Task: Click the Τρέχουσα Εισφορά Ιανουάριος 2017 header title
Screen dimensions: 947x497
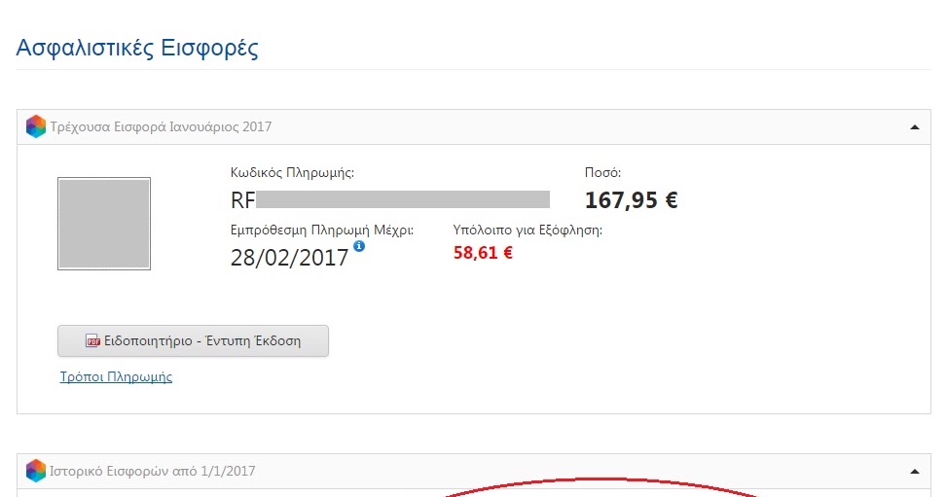Action: [161, 126]
